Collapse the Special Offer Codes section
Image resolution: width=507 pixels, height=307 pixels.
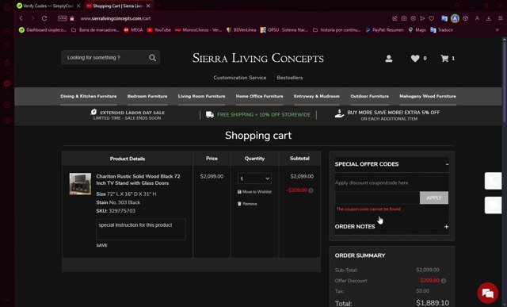(x=447, y=164)
